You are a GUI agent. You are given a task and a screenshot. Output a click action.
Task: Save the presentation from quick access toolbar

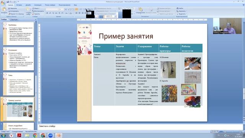coord(8,2)
